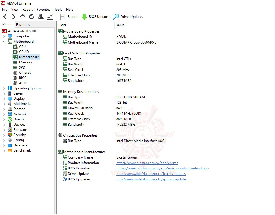
Task: Click the Server tower icon
Action: tap(10, 93)
